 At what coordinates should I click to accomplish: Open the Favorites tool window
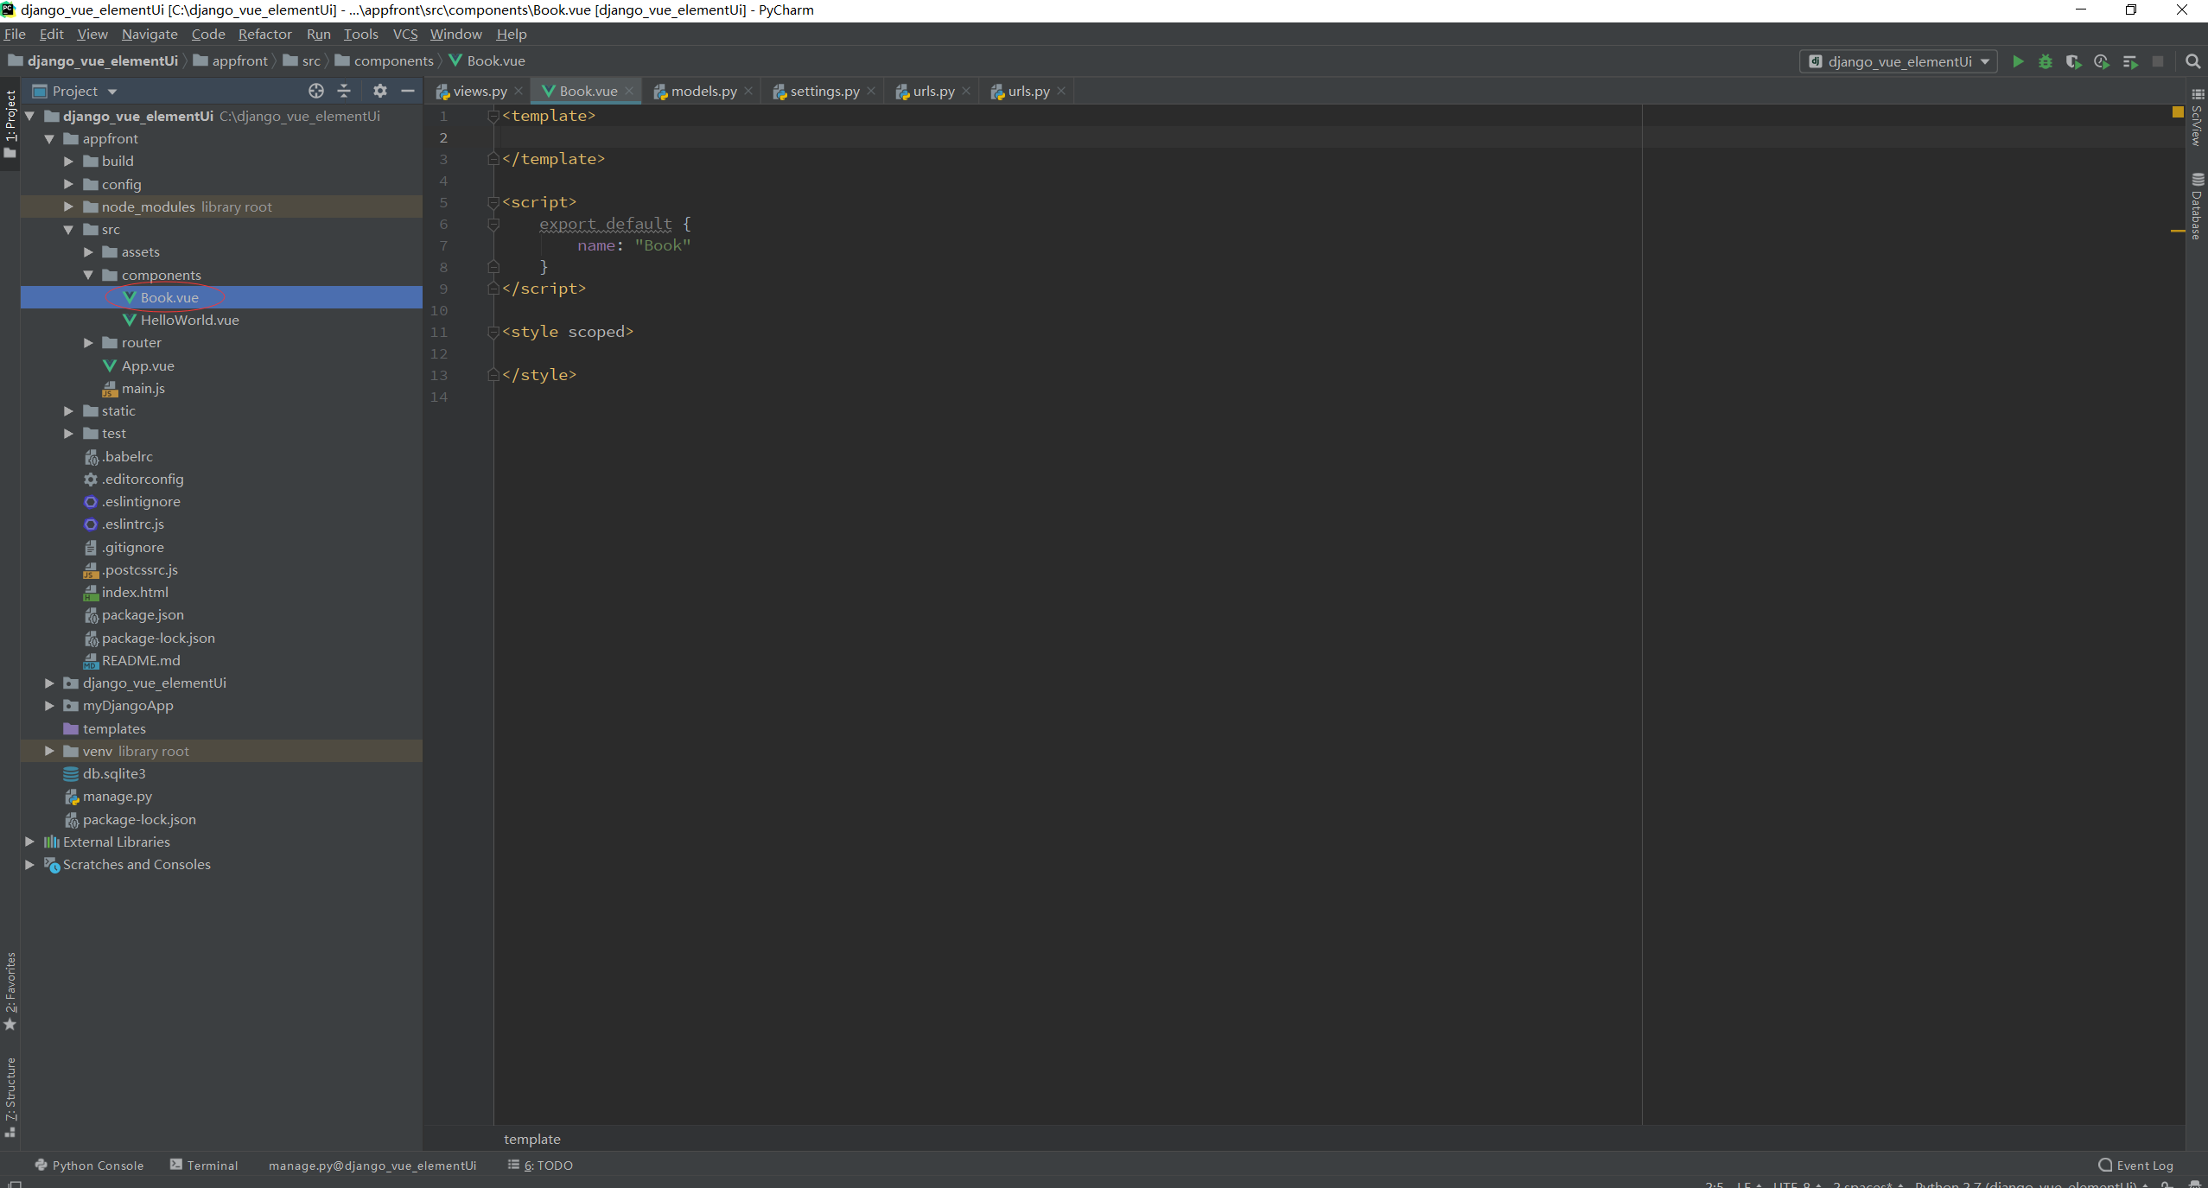(10, 991)
